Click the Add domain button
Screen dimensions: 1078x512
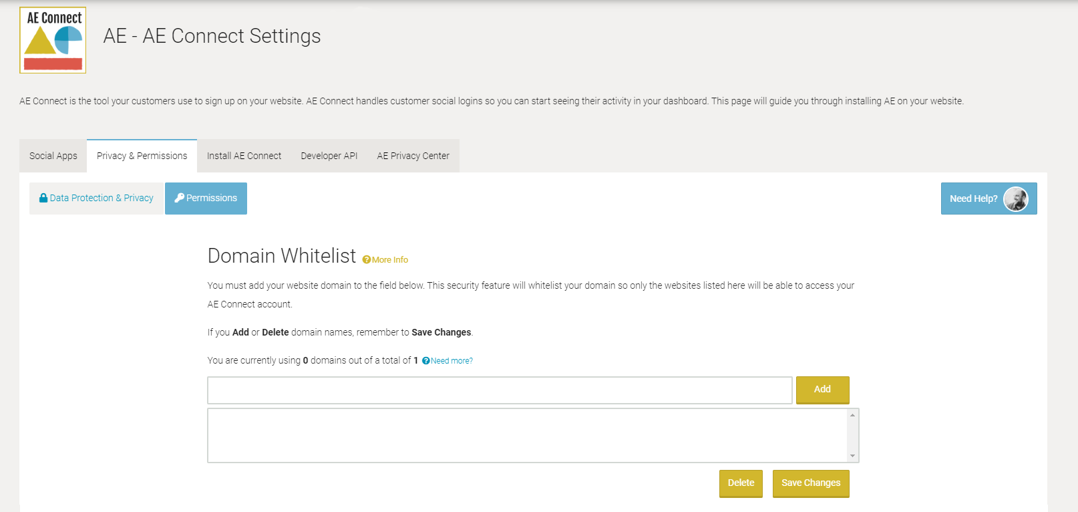822,390
